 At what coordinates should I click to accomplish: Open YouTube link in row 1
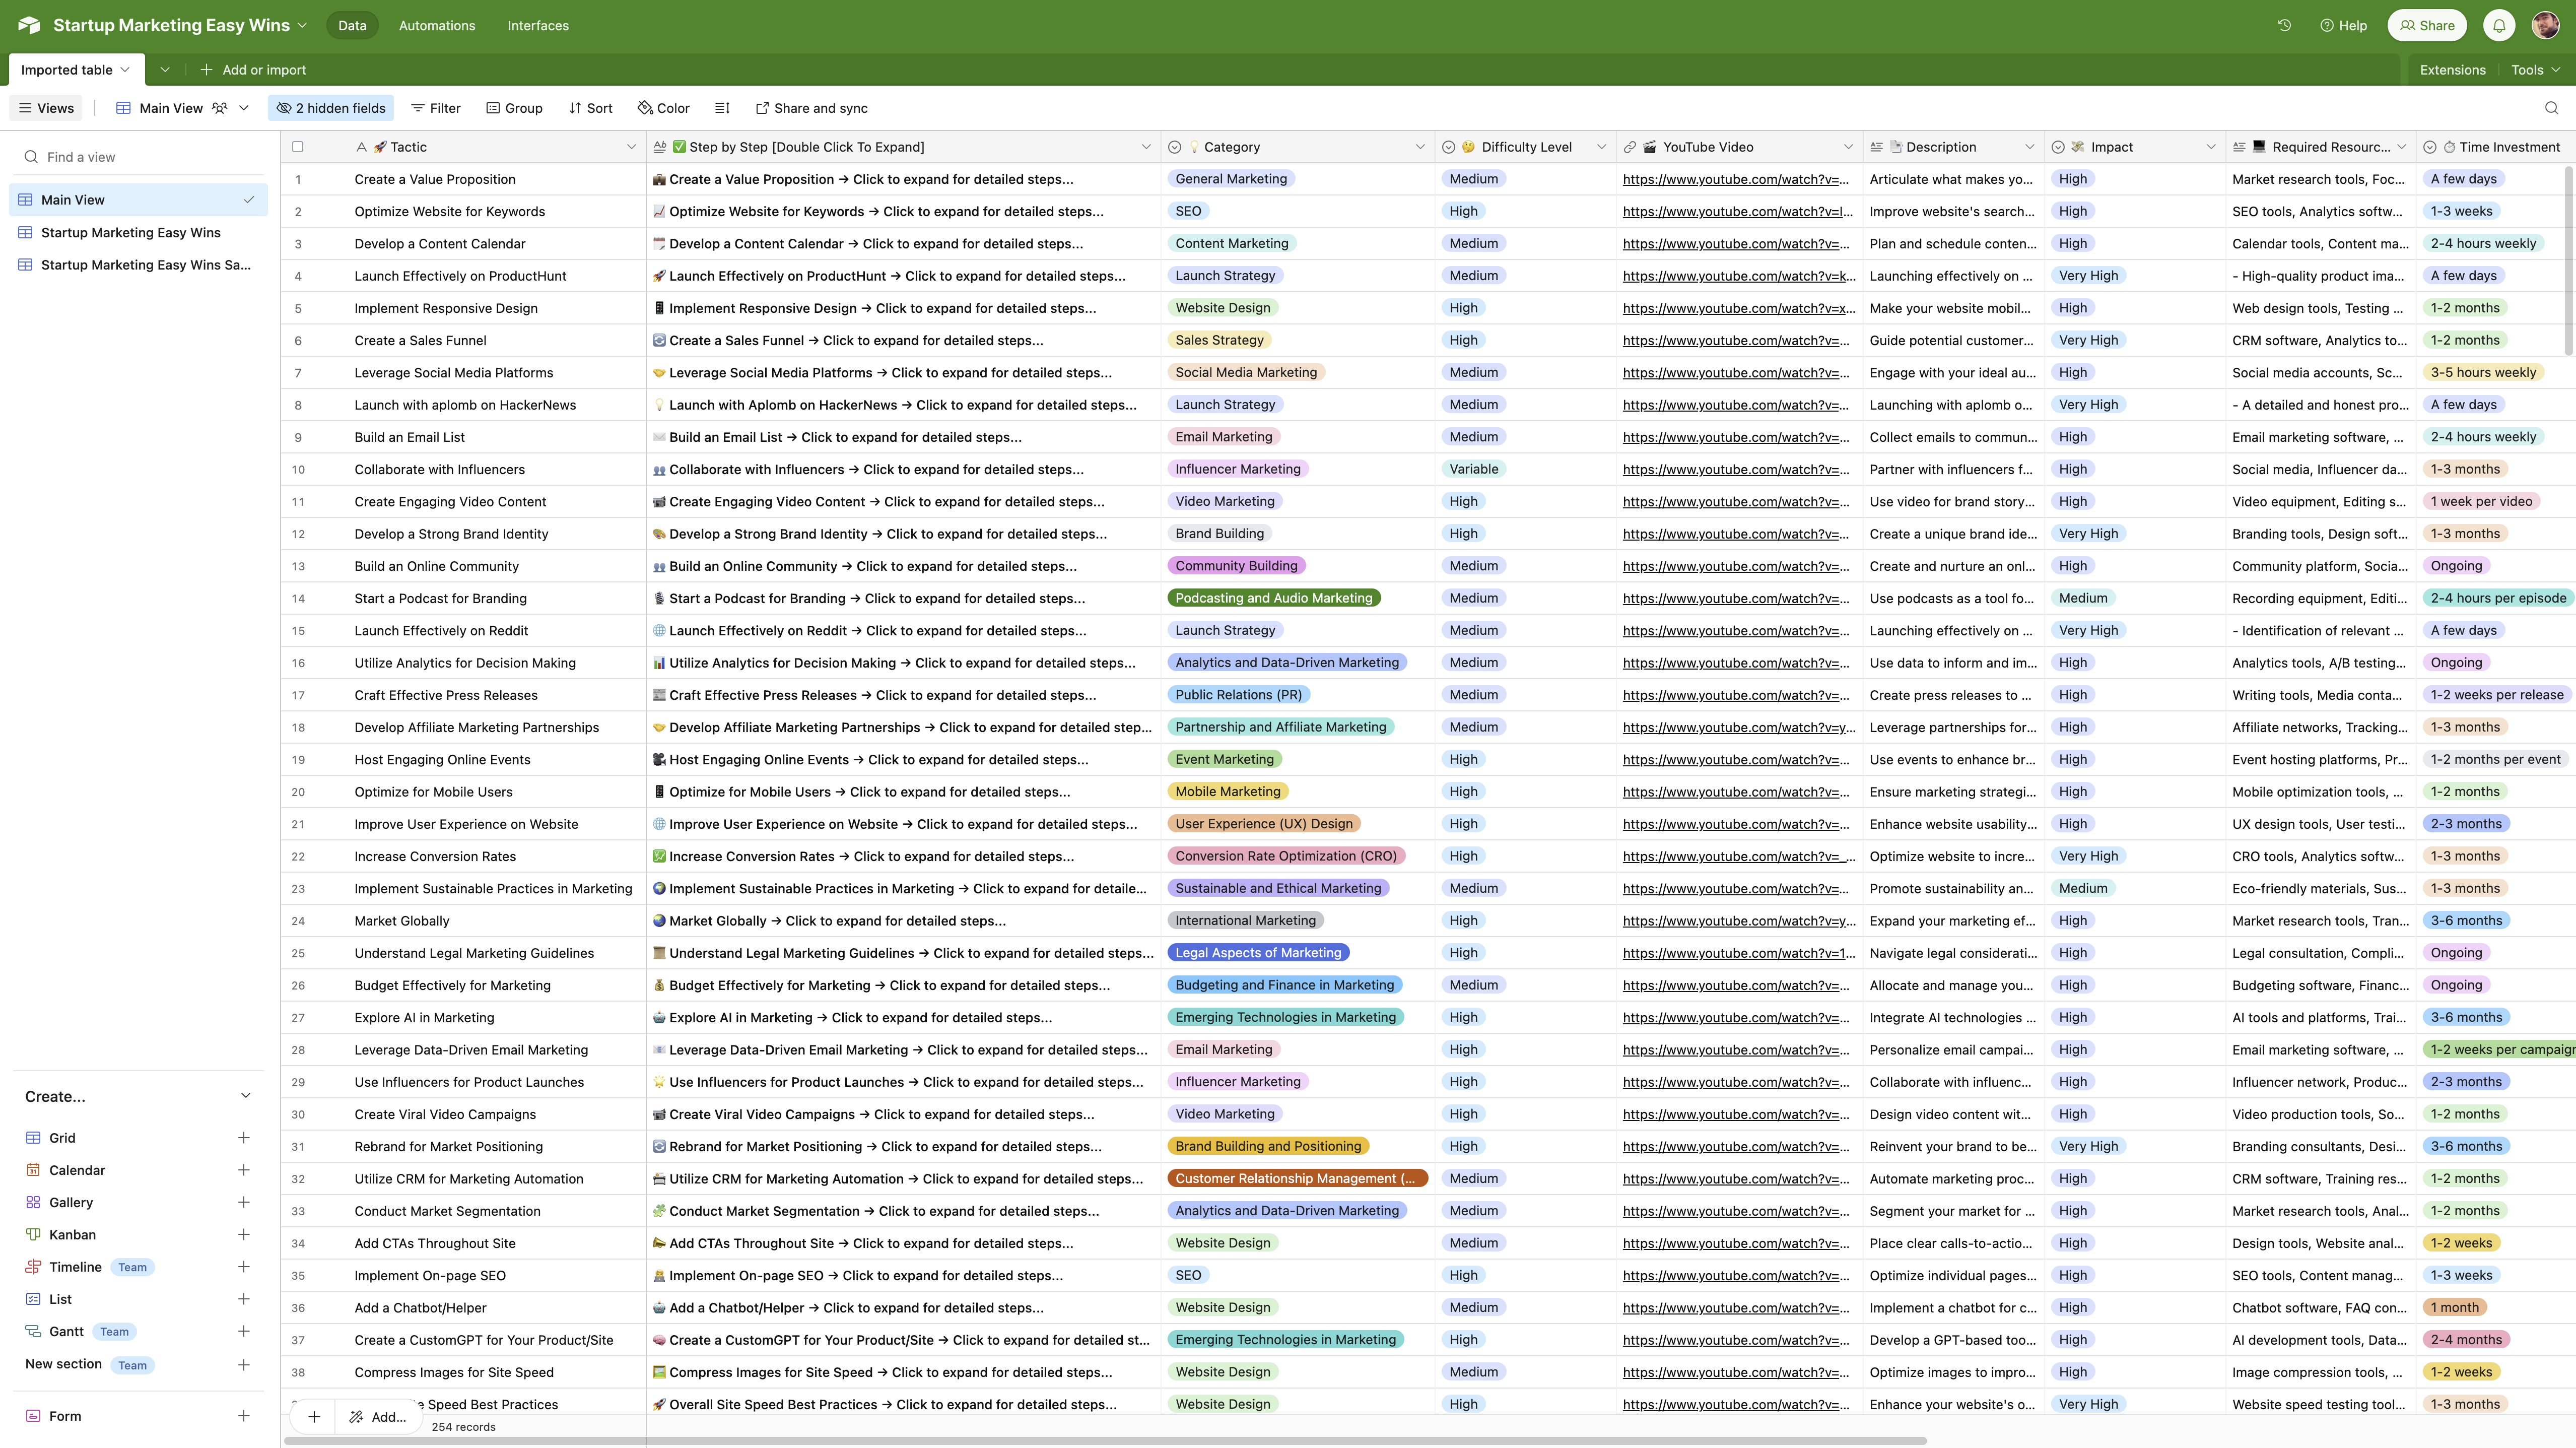tap(1736, 179)
